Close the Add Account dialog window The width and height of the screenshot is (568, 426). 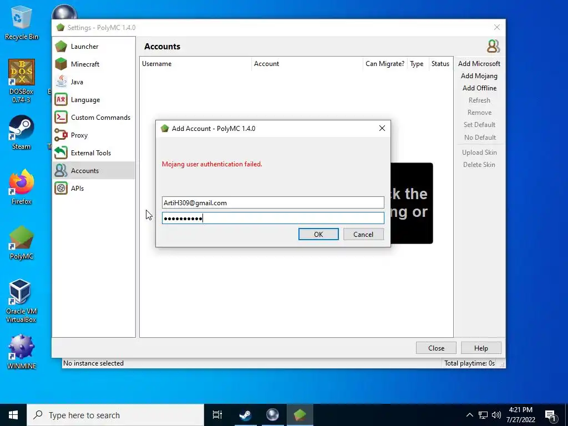(x=382, y=128)
